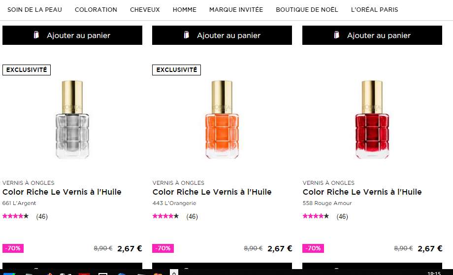Click the star rating of 661 L'Argent
Image resolution: width=453 pixels, height=275 pixels.
coord(16,216)
